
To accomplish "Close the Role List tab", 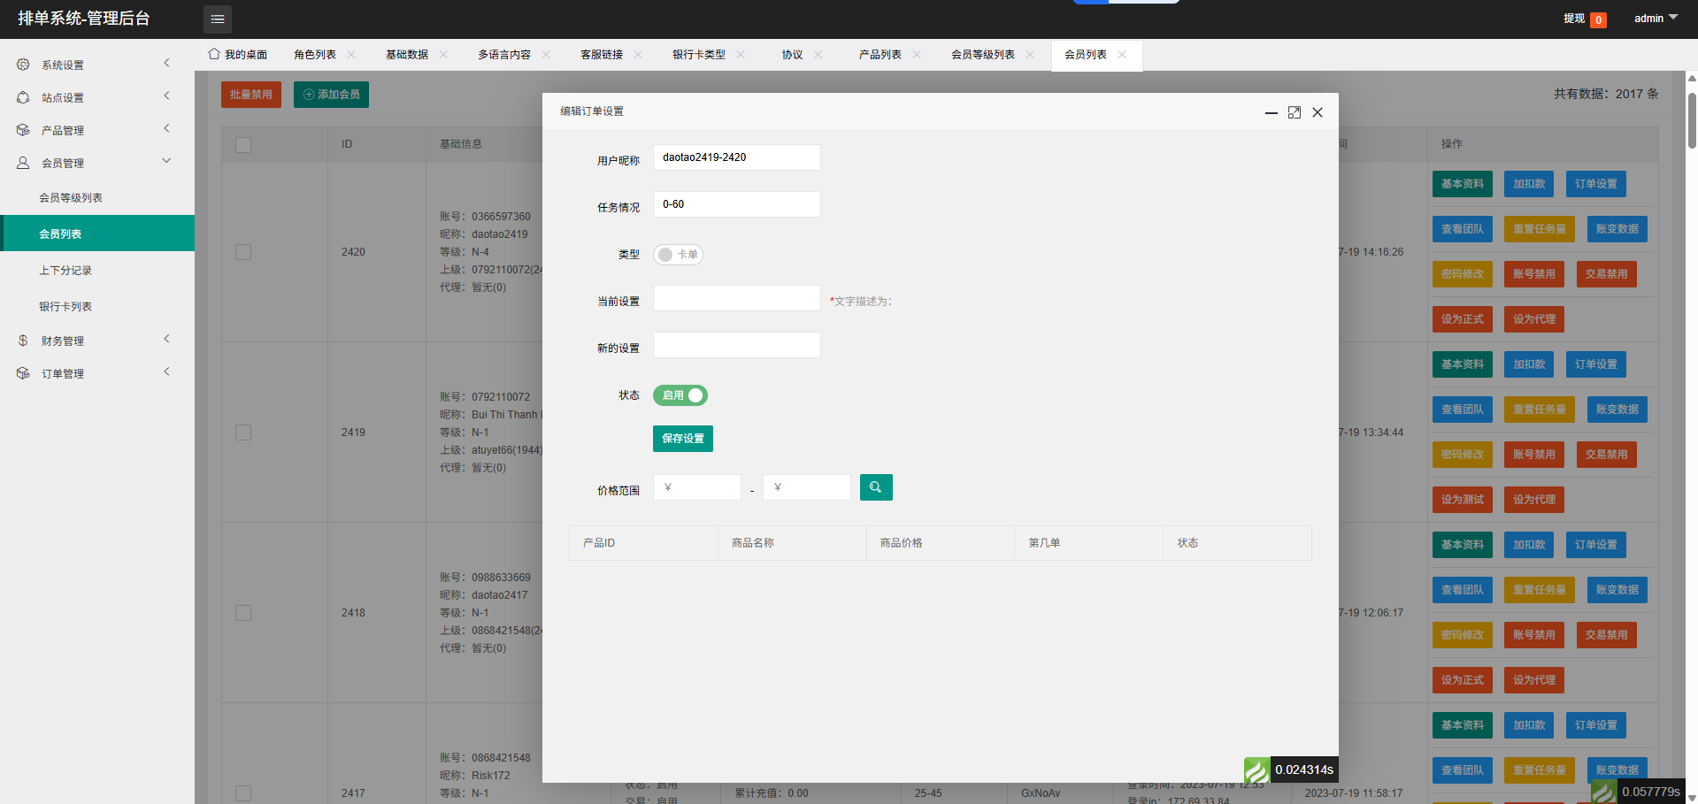I will [x=351, y=55].
